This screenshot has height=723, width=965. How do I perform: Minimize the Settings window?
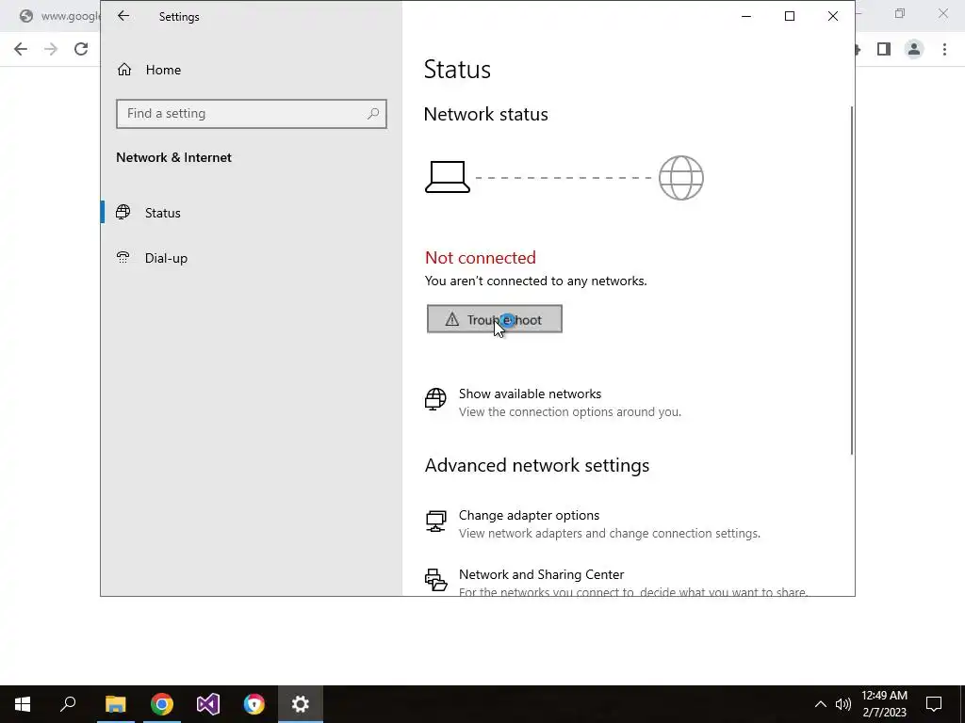746,17
